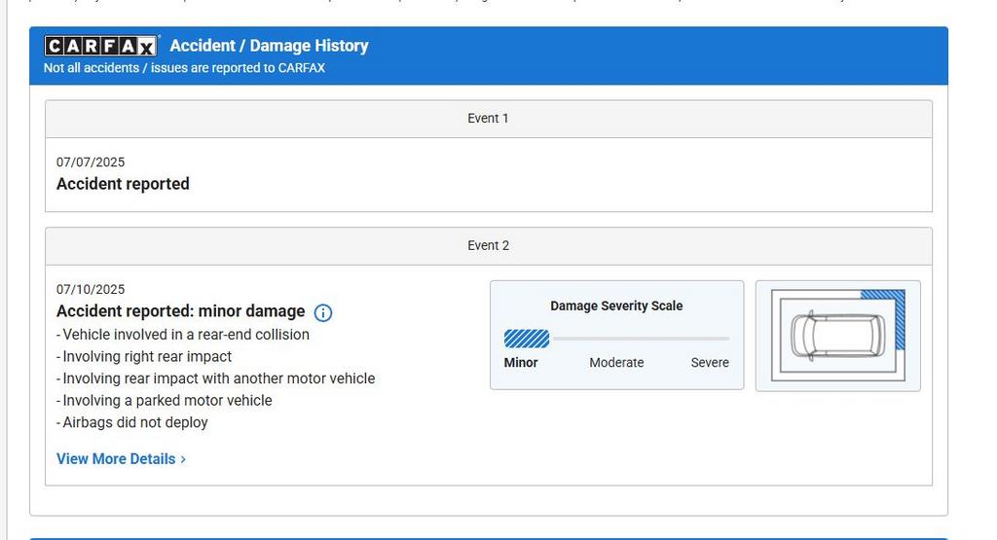This screenshot has height=540, width=997.
Task: Click the Damage Severity Scale bar
Action: pyautogui.click(x=616, y=339)
